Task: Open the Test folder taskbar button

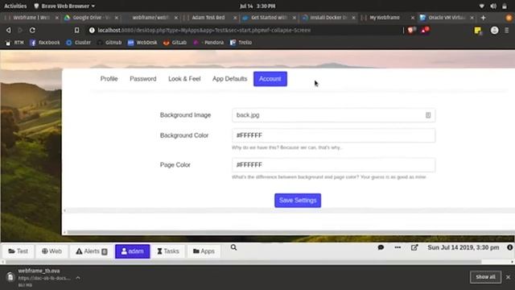Action: click(18, 251)
